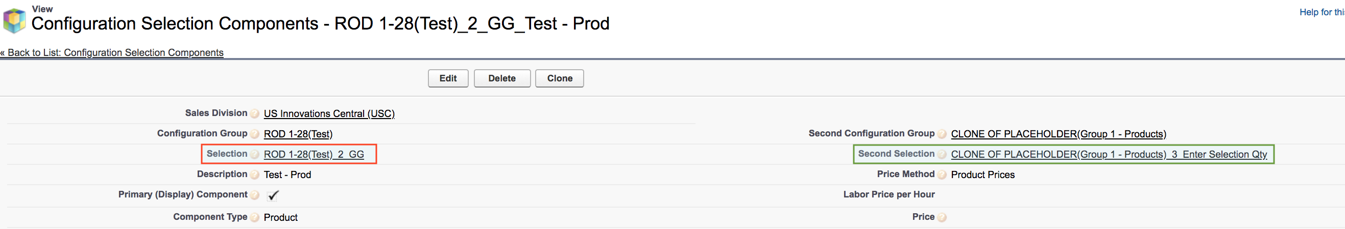Click the help icon next to Price

[942, 217]
